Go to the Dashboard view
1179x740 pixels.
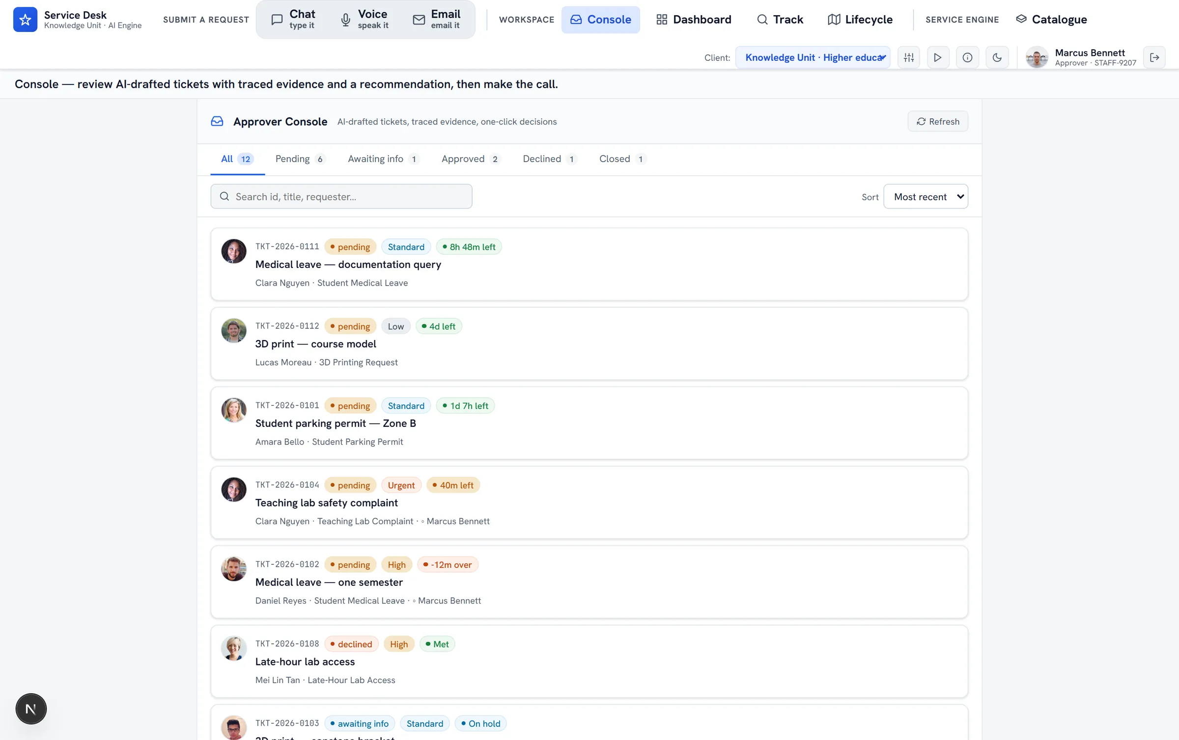click(694, 20)
